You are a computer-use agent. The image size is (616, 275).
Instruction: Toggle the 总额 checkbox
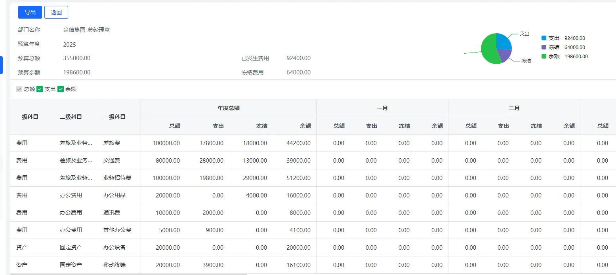pos(19,89)
